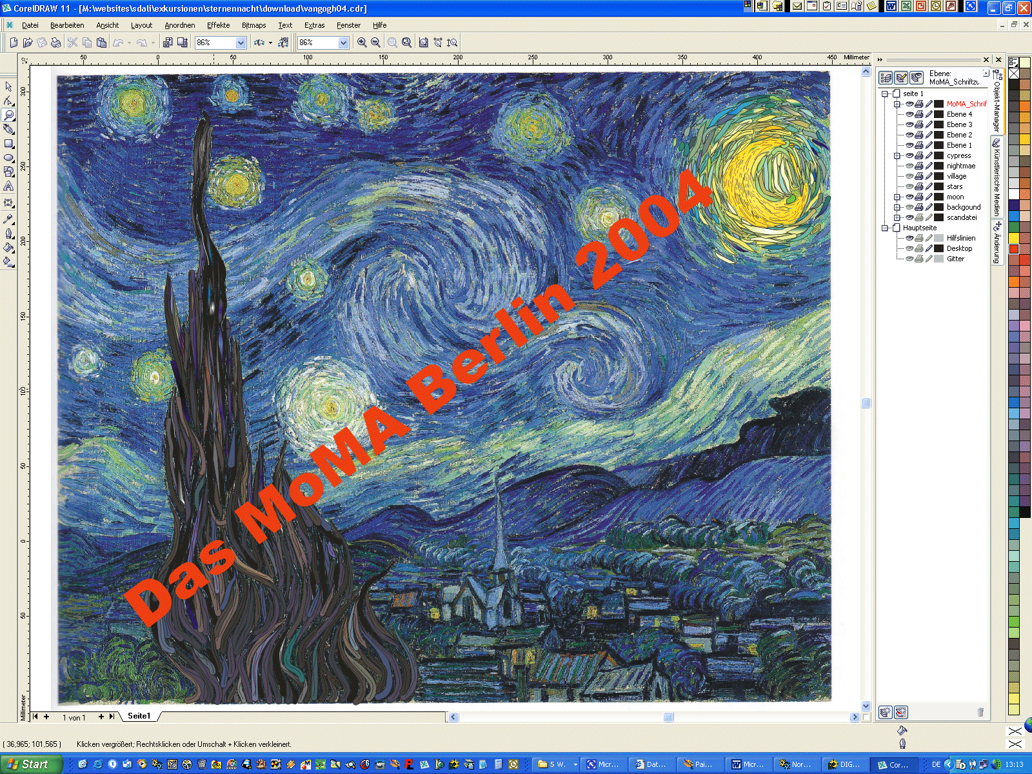This screenshot has width=1032, height=774.
Task: Expand the cypress layer node
Action: click(897, 155)
